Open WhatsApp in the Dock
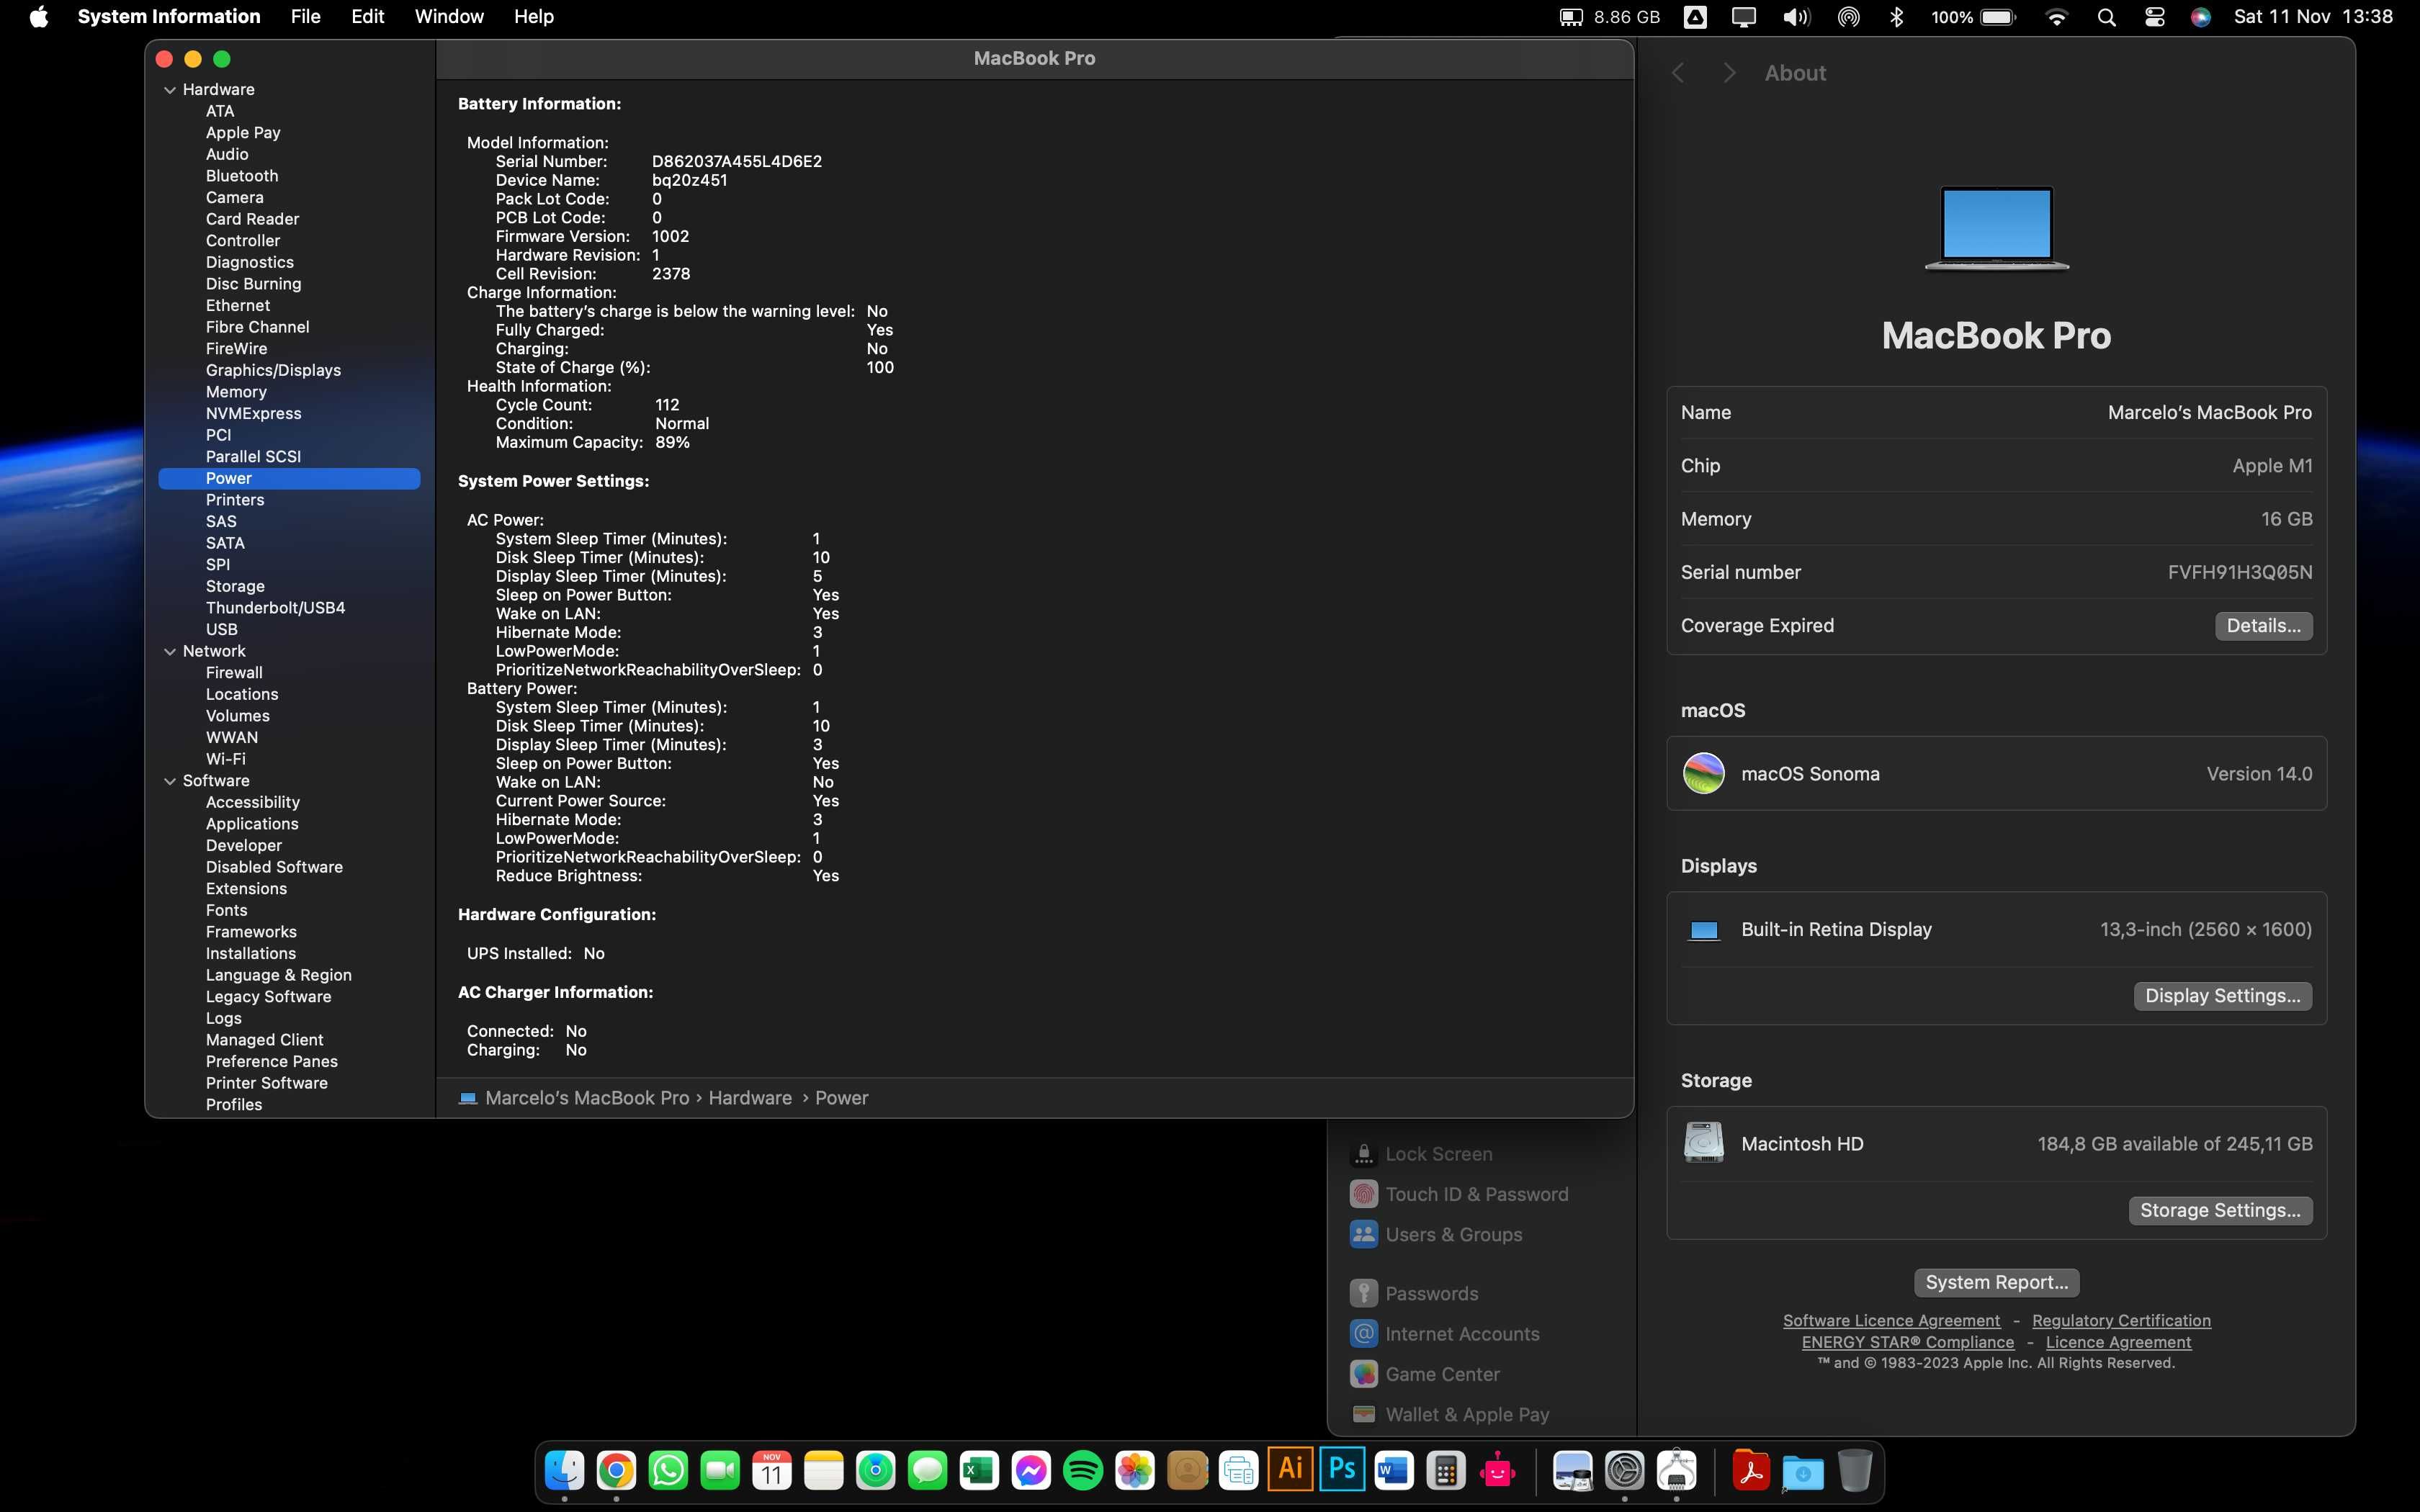2420x1512 pixels. (668, 1470)
